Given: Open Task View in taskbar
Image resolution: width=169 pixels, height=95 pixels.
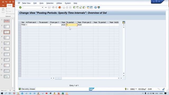Looking at the screenshot, I should click(10, 93).
